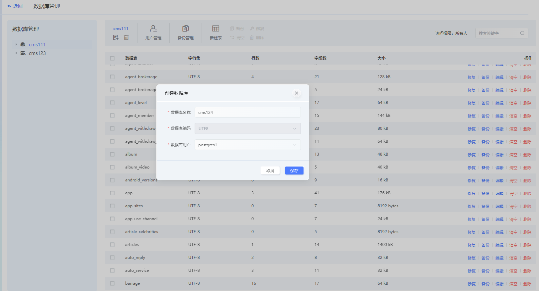Viewport: 539px width, 291px height.
Task: Check the auto_reply row checkbox
Action: pyautogui.click(x=112, y=258)
